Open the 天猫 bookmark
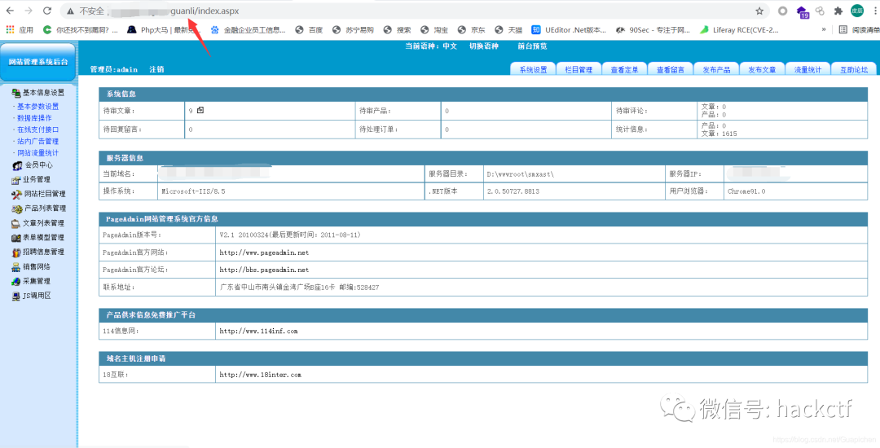The height and width of the screenshot is (448, 880). (508, 29)
